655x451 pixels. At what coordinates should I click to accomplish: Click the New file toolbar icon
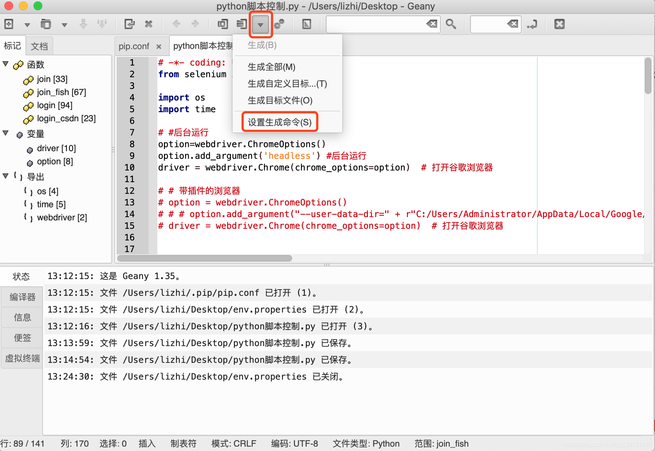(9, 24)
